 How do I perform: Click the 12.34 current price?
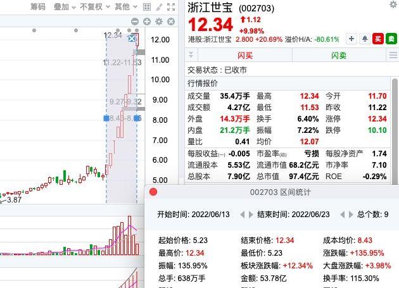click(x=210, y=25)
